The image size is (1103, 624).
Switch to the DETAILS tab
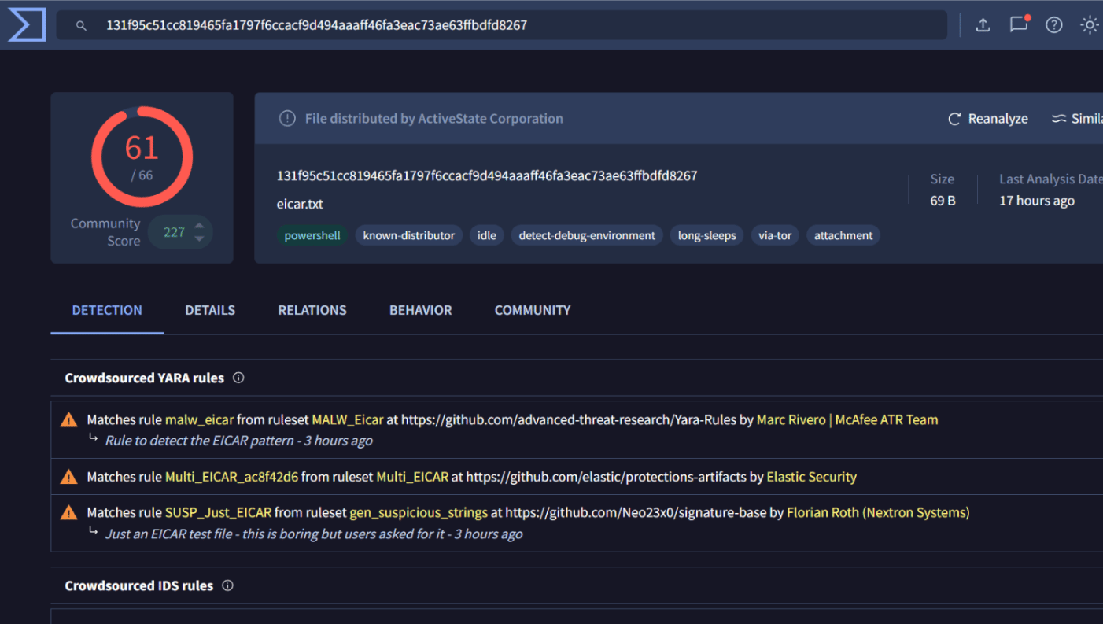(x=210, y=310)
